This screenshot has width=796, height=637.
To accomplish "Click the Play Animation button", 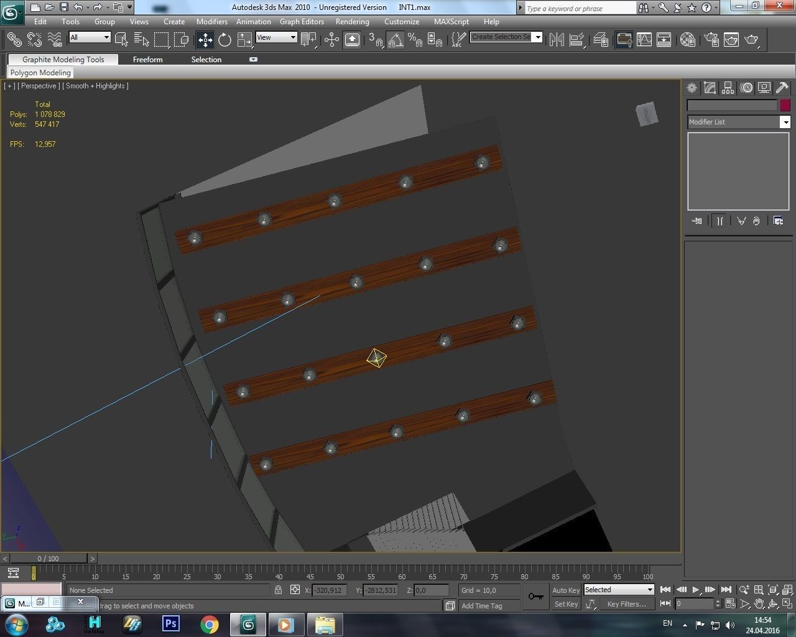I will pyautogui.click(x=696, y=590).
